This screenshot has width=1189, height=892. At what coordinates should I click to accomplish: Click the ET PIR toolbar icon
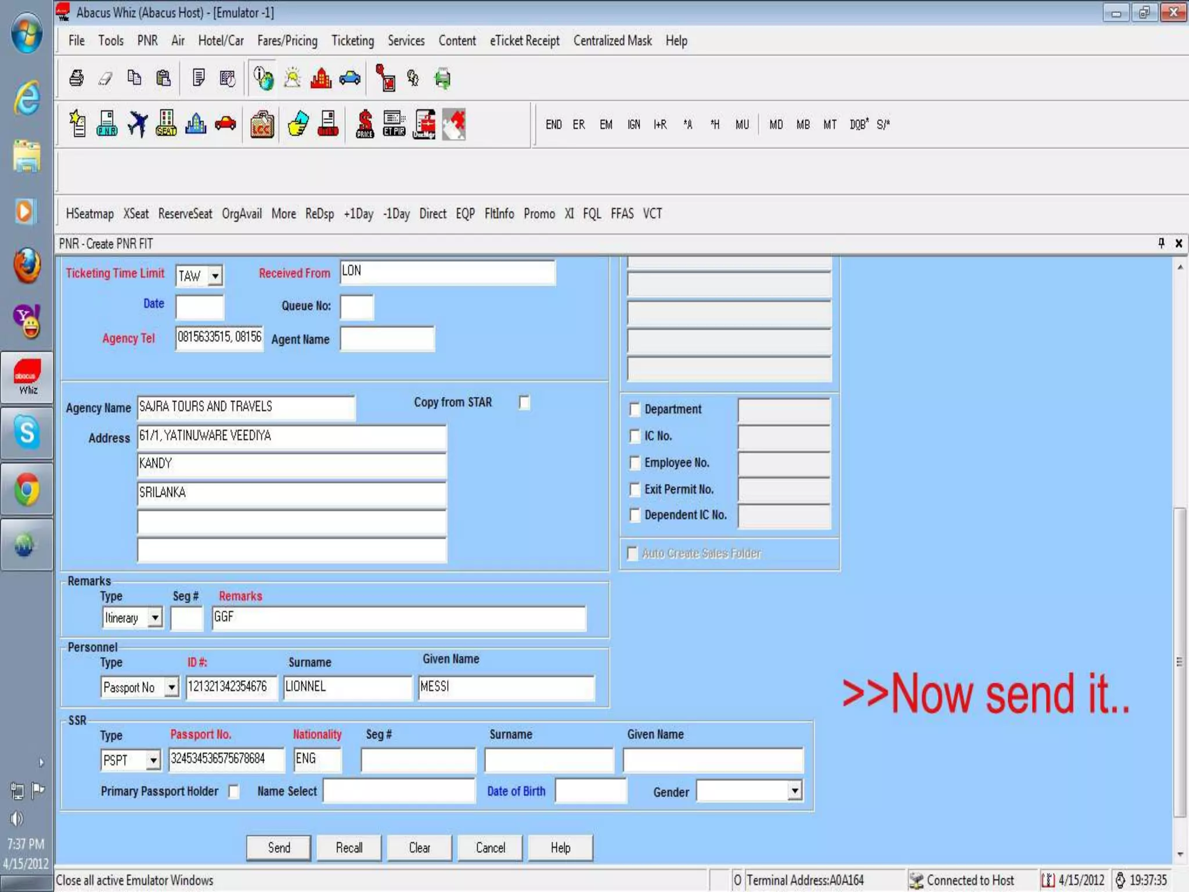click(x=394, y=124)
